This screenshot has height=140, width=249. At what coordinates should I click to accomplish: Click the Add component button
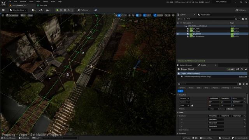point(231,69)
